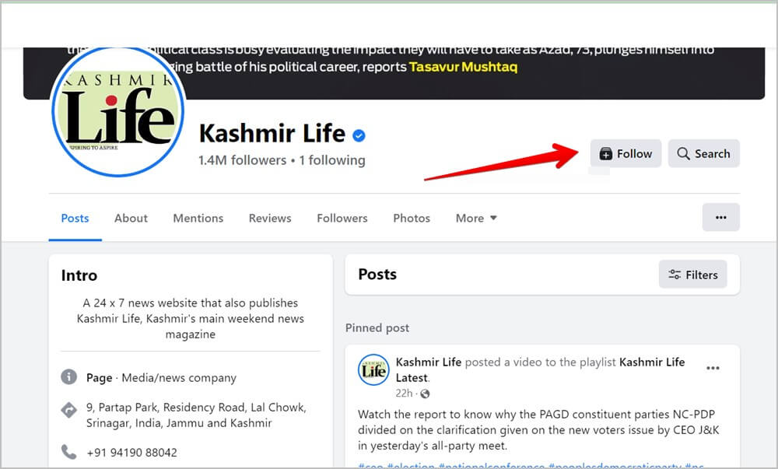778x469 pixels.
Task: Open the 1.4M followers link
Action: coord(242,160)
